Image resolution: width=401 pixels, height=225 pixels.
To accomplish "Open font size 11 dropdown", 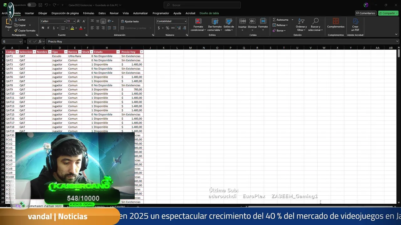I will [74, 21].
